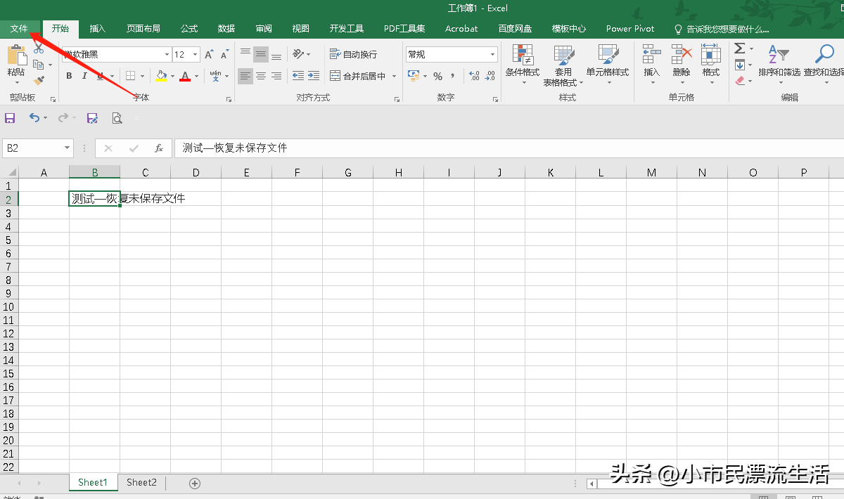The width and height of the screenshot is (844, 499).
Task: Toggle bold formatting
Action: pyautogui.click(x=69, y=76)
